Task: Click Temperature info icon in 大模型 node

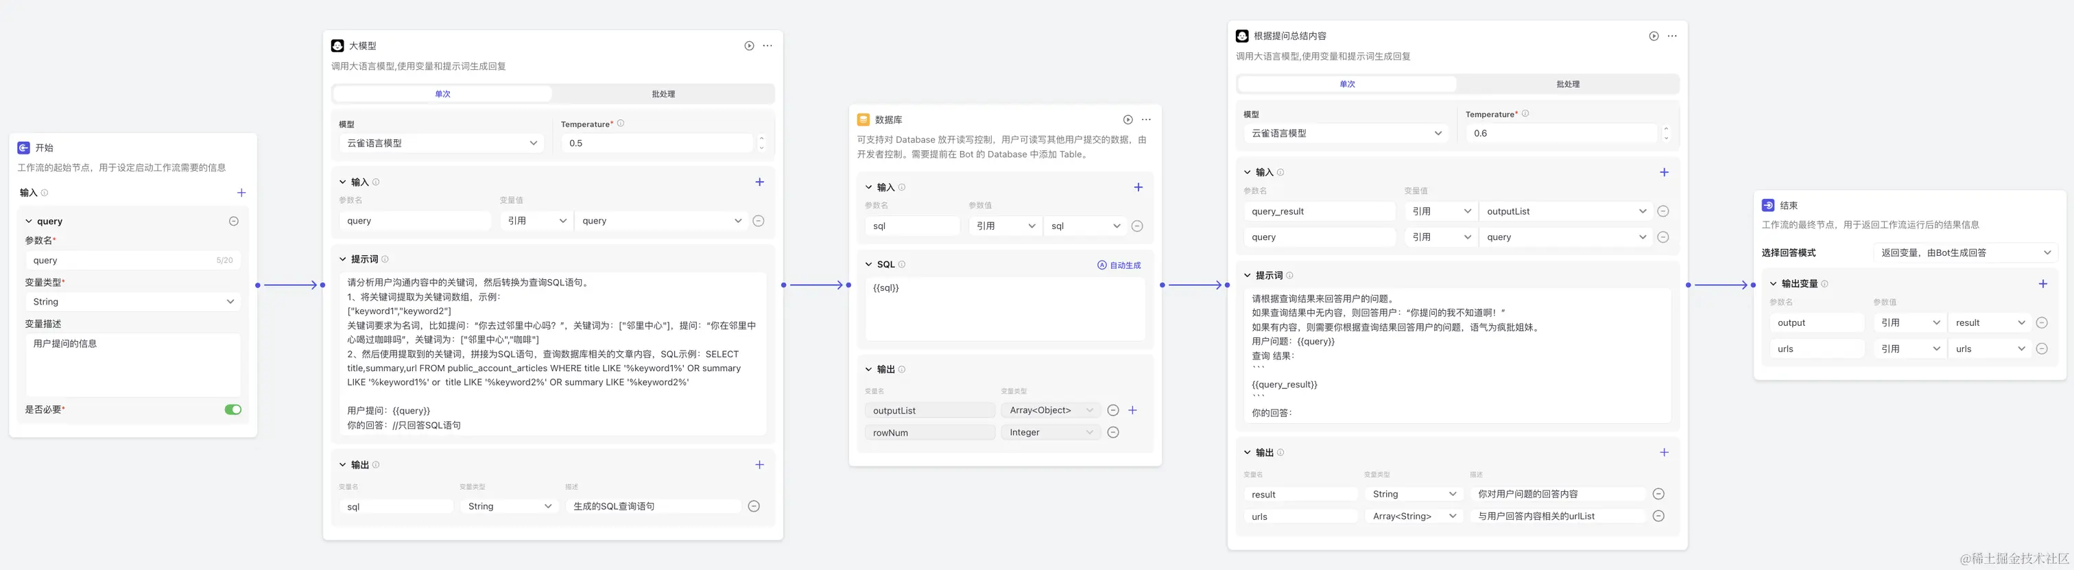Action: [621, 124]
